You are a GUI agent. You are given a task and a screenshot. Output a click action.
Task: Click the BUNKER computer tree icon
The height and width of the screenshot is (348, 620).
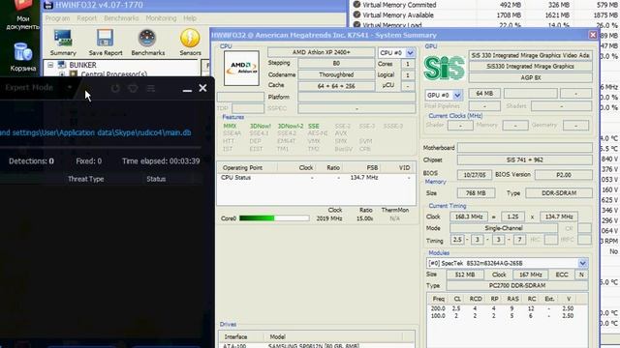[x=62, y=65]
